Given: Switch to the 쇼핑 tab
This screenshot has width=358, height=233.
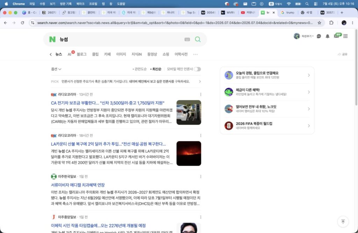Looking at the screenshot, I should (166, 54).
